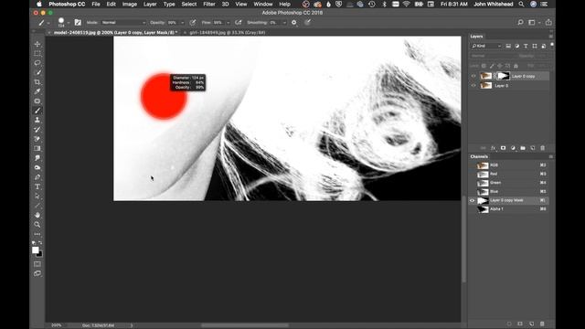Select the Path Selection tool

click(x=37, y=196)
